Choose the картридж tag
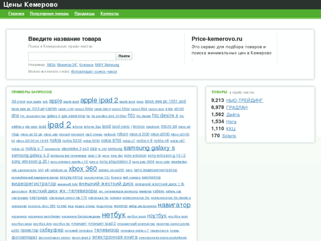Image resolution: width=321 pixels, height=241 pixels. pyautogui.click(x=39, y=198)
